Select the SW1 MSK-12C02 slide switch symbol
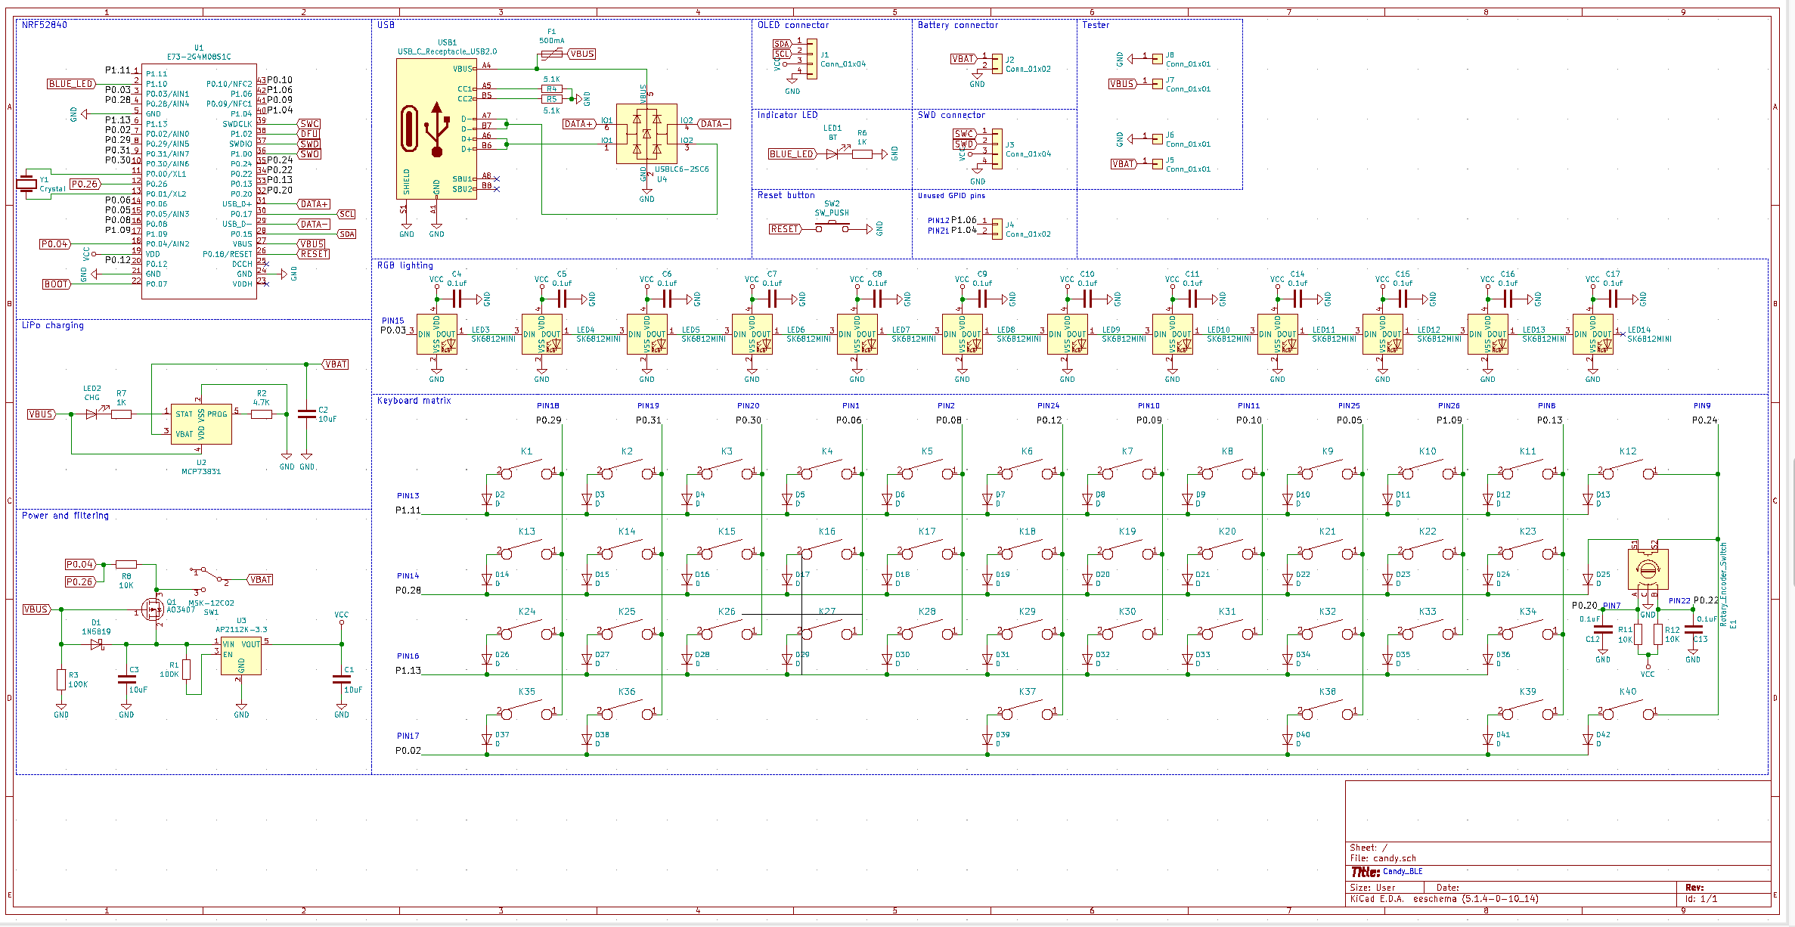Viewport: 1795px width, 927px height. point(208,579)
